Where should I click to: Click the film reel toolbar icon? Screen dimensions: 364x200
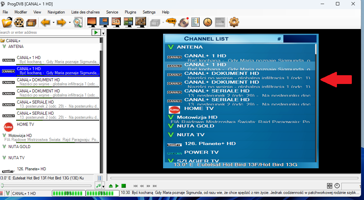(19, 23)
